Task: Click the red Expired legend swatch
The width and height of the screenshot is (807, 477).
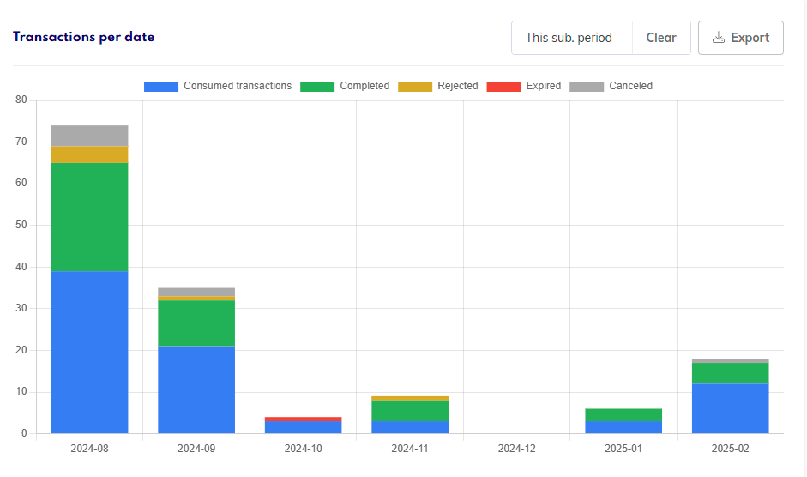Action: (503, 86)
